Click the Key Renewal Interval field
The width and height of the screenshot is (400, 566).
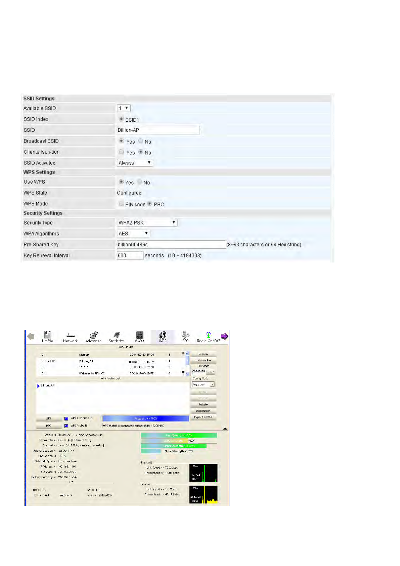click(130, 255)
